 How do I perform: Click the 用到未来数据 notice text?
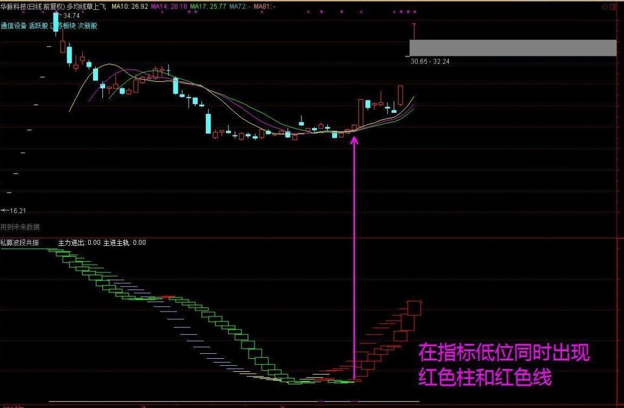[x=20, y=227]
